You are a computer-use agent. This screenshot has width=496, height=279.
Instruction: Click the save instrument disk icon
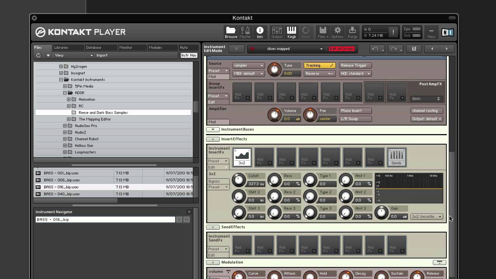point(414,49)
